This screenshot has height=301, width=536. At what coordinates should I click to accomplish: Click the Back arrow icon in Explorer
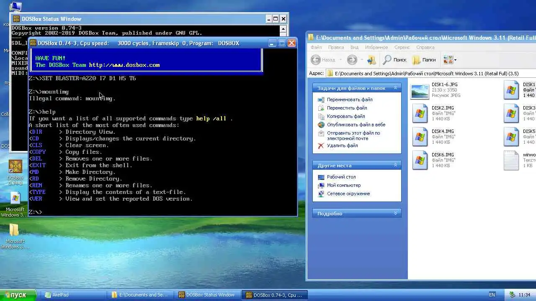pos(316,60)
